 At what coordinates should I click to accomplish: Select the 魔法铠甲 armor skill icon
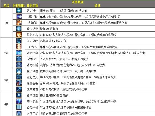19,29
